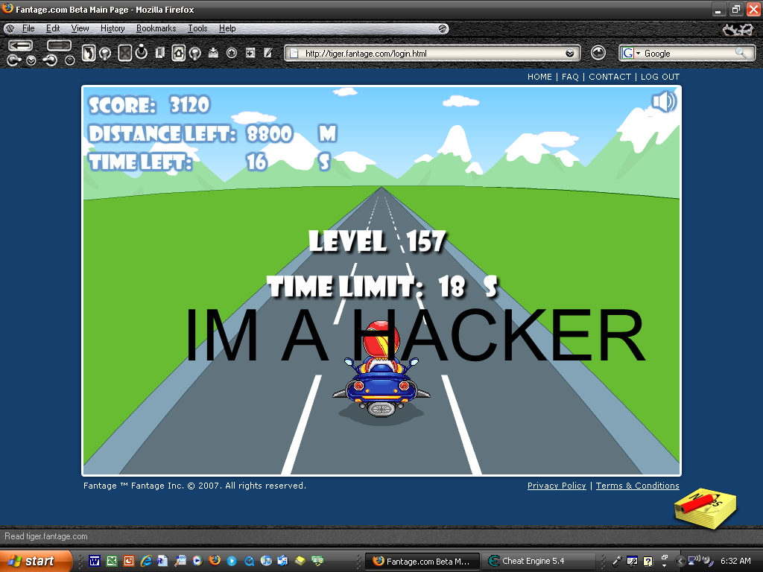Open the Windows start button
This screenshot has width=763, height=572.
[x=36, y=561]
